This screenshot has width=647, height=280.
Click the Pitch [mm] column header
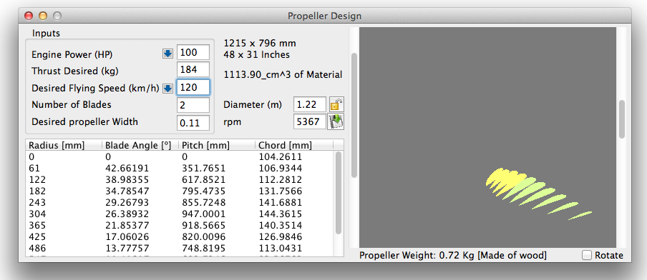(217, 145)
